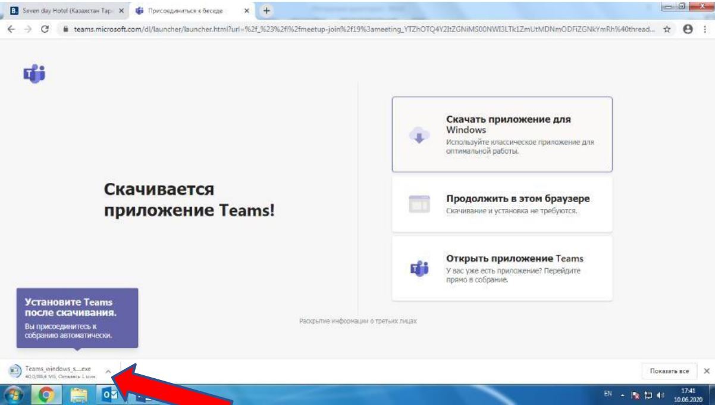Click the EN language indicator
Image resolution: width=715 pixels, height=405 pixels.
(x=607, y=394)
